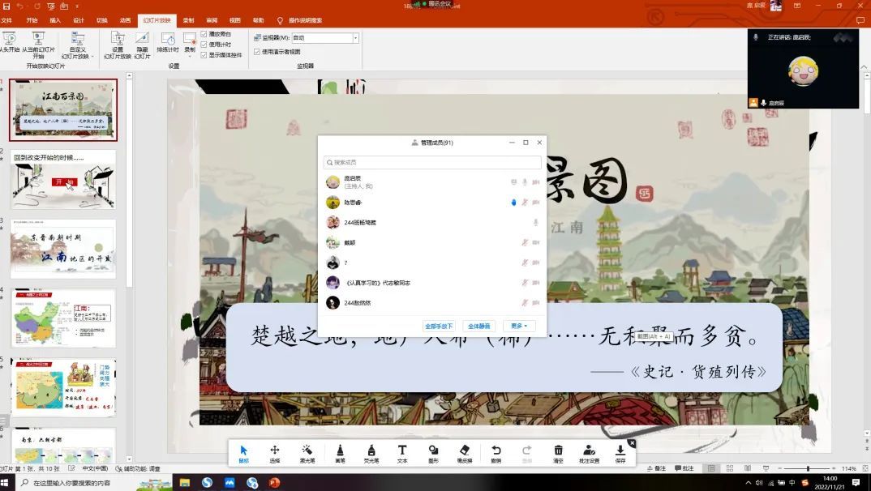Select the laser pointer (激光笔) tool

click(307, 451)
